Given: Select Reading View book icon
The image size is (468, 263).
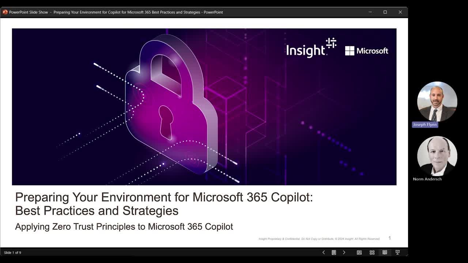Looking at the screenshot, I should pyautogui.click(x=385, y=252).
